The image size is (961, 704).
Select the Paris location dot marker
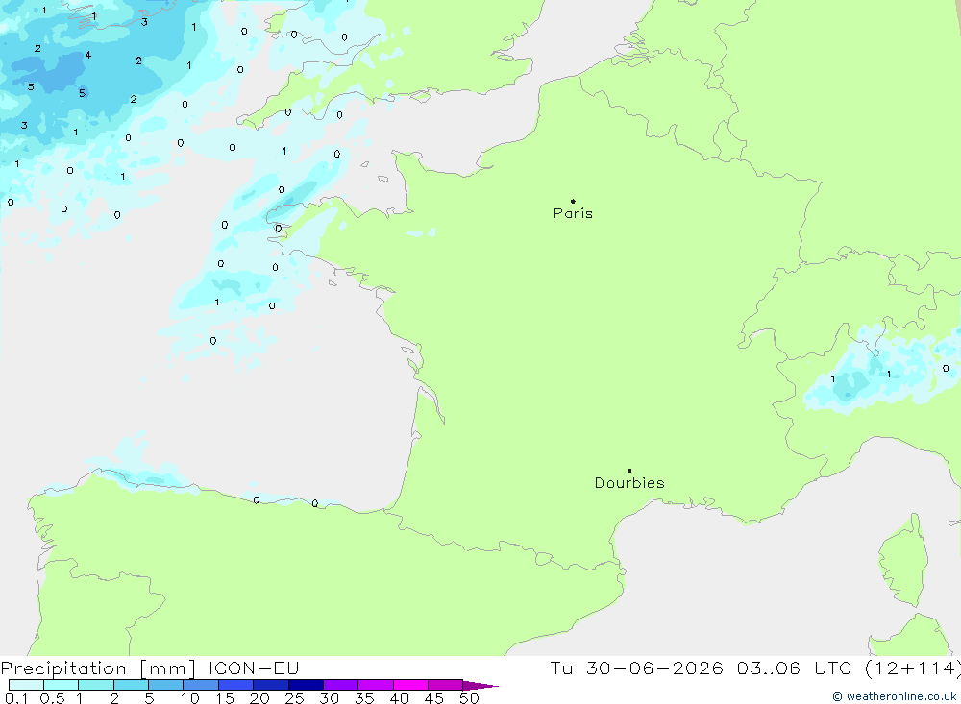point(573,201)
